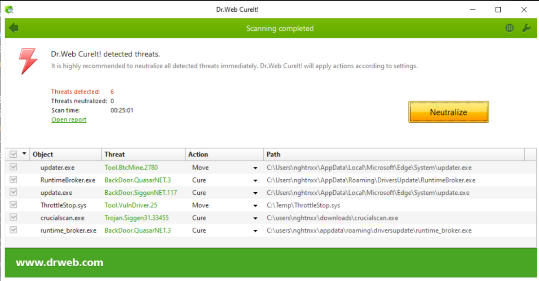Open the Action dropdown for ThrottleStop.sys
539x281 pixels.
[x=256, y=206]
